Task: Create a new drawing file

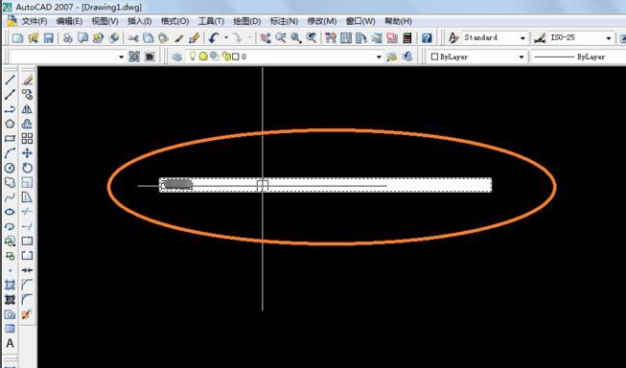Action: point(18,38)
